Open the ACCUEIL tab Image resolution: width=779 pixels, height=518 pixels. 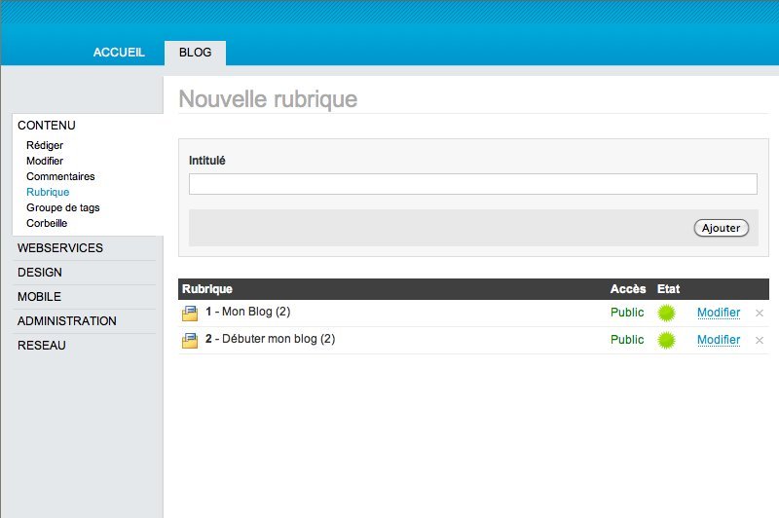pos(119,53)
